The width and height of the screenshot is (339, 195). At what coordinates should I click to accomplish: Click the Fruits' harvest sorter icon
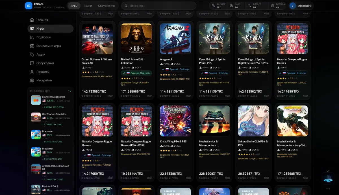[36, 100]
